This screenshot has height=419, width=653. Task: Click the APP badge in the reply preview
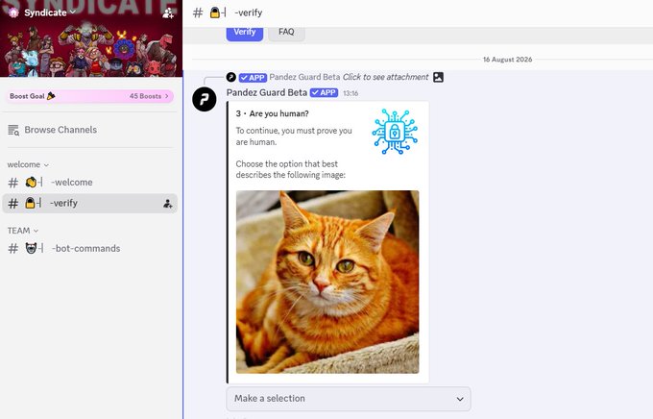[253, 78]
